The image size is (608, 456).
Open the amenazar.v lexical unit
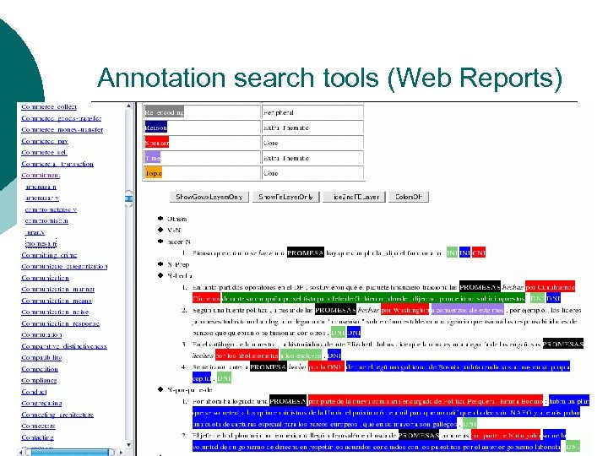[42, 198]
